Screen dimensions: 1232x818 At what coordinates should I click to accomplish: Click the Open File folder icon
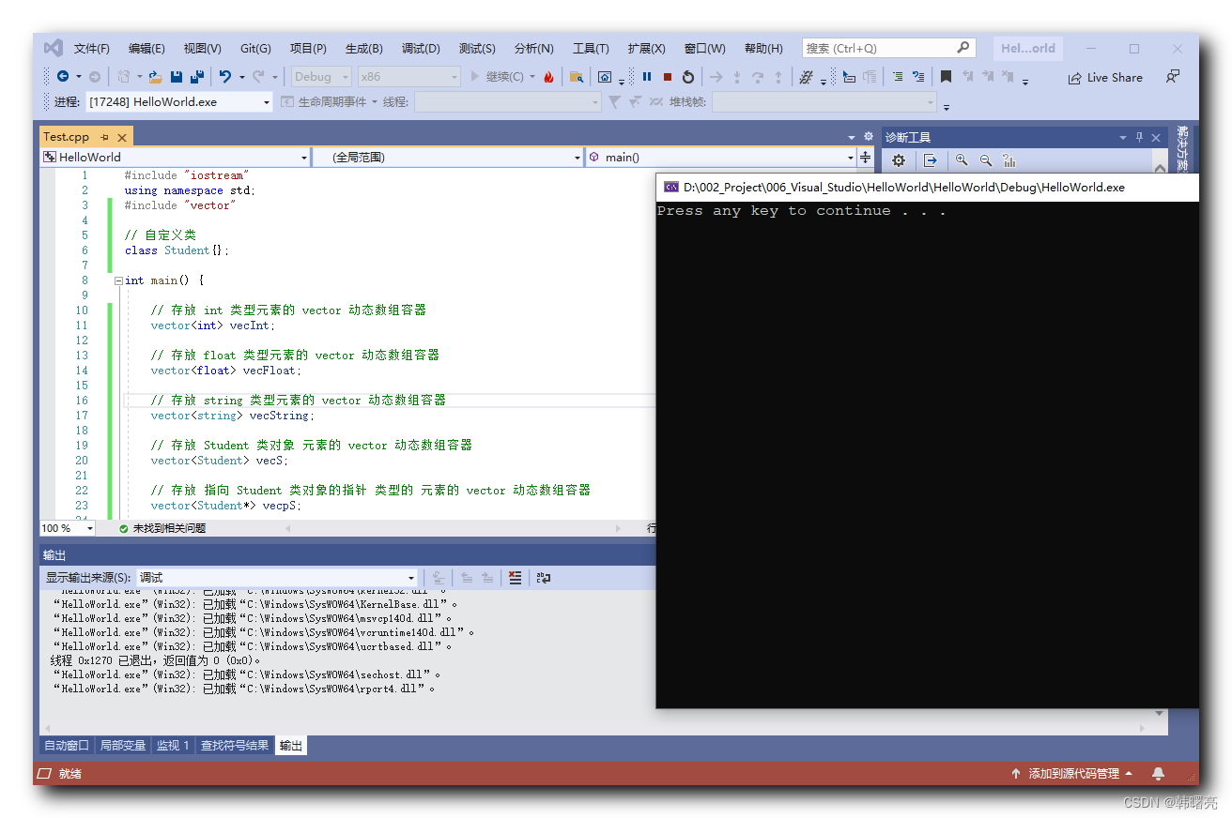coord(156,77)
